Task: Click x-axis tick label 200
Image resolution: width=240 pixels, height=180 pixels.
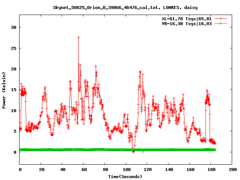Action: click(x=233, y=169)
